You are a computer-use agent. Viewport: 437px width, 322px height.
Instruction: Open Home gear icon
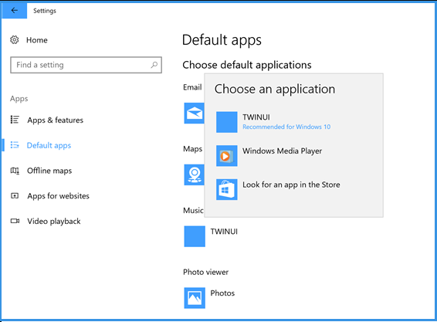click(15, 40)
